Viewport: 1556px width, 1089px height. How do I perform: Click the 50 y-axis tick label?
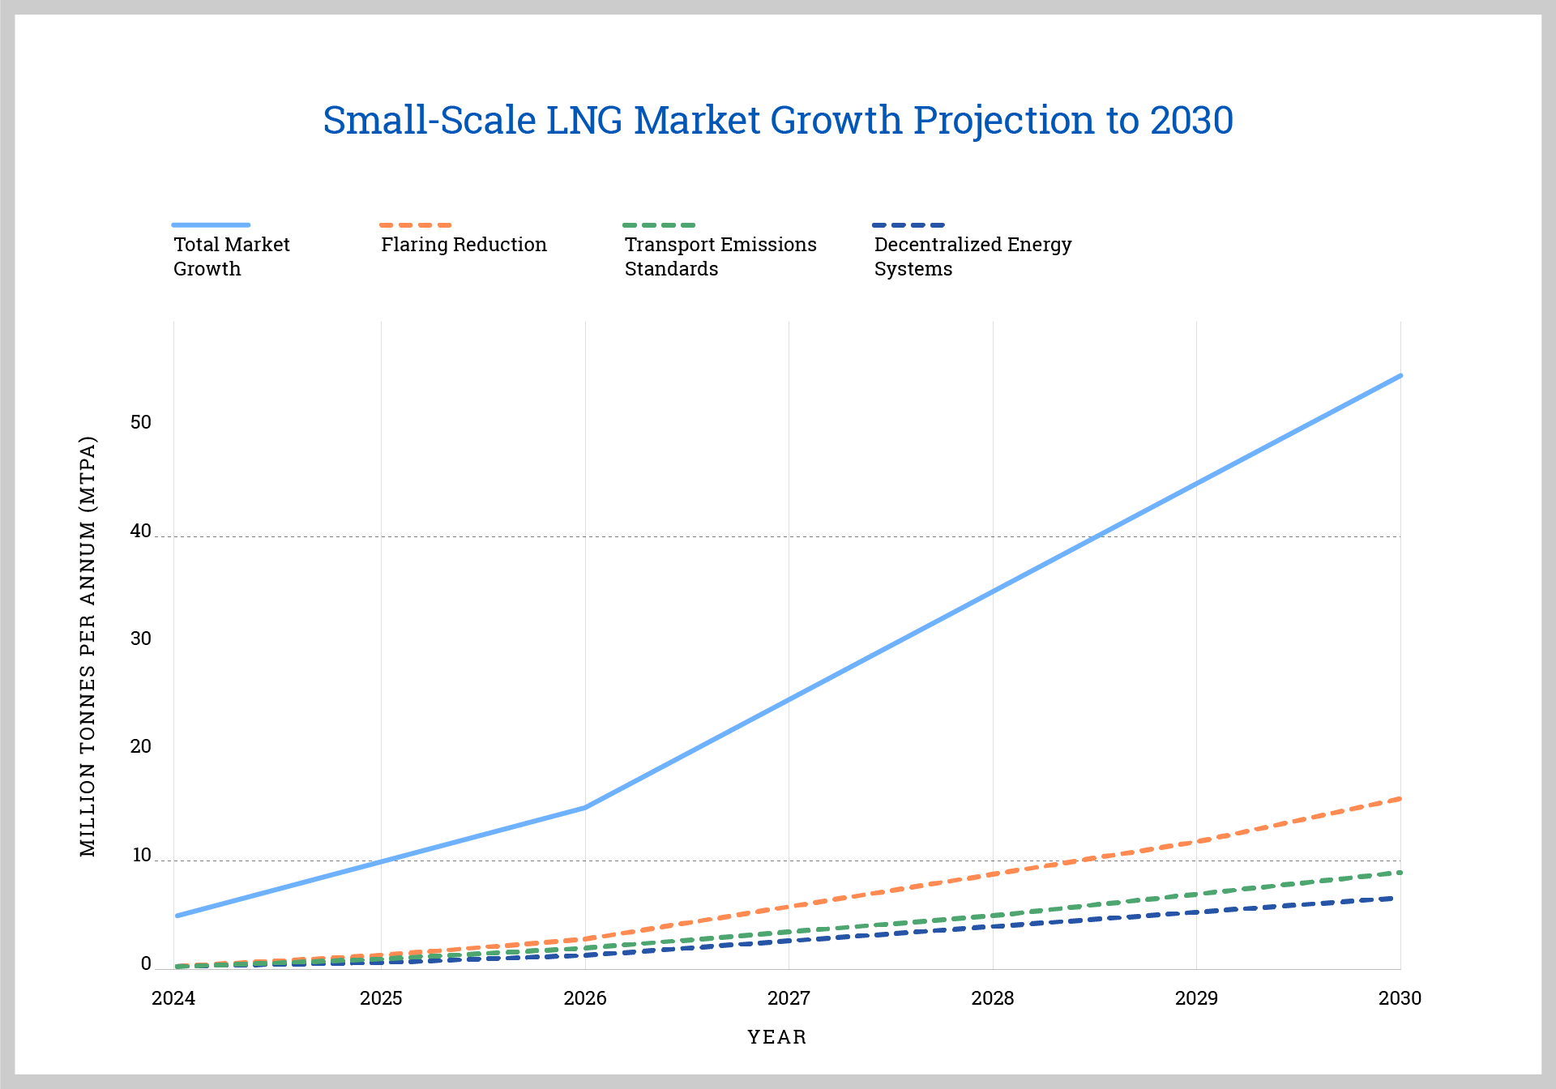pyautogui.click(x=141, y=422)
